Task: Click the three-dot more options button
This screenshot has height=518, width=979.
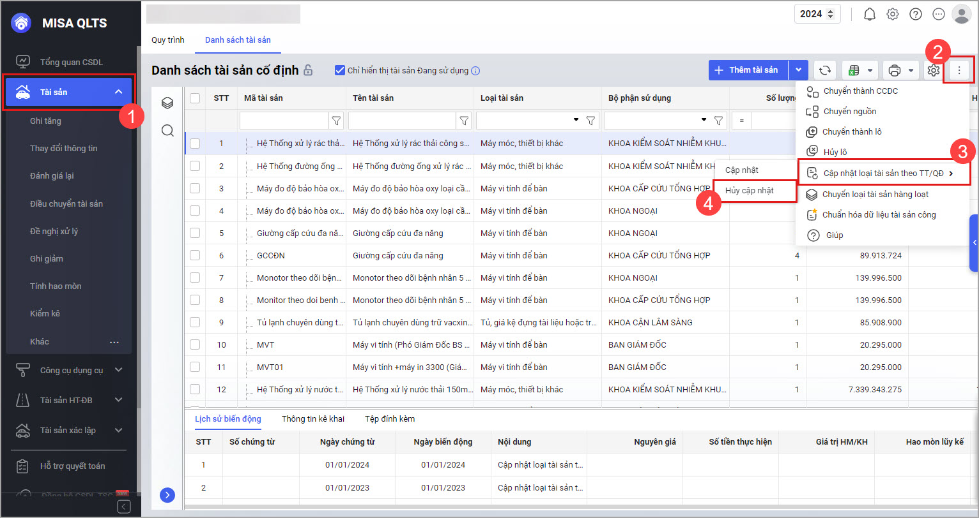Action: (959, 70)
